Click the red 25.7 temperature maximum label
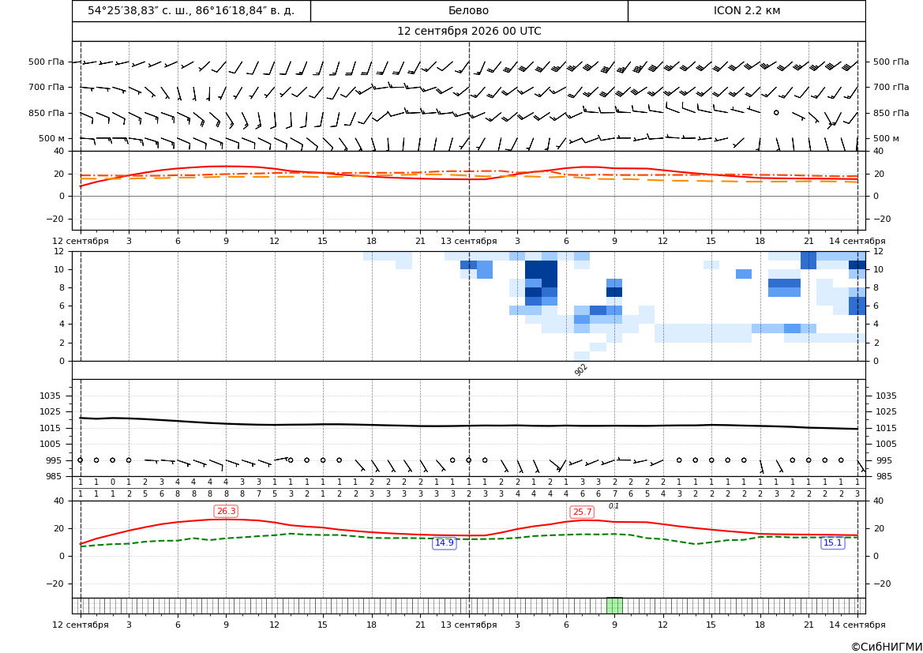 582,512
